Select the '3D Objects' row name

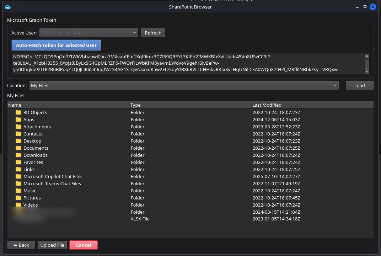pyautogui.click(x=35, y=112)
